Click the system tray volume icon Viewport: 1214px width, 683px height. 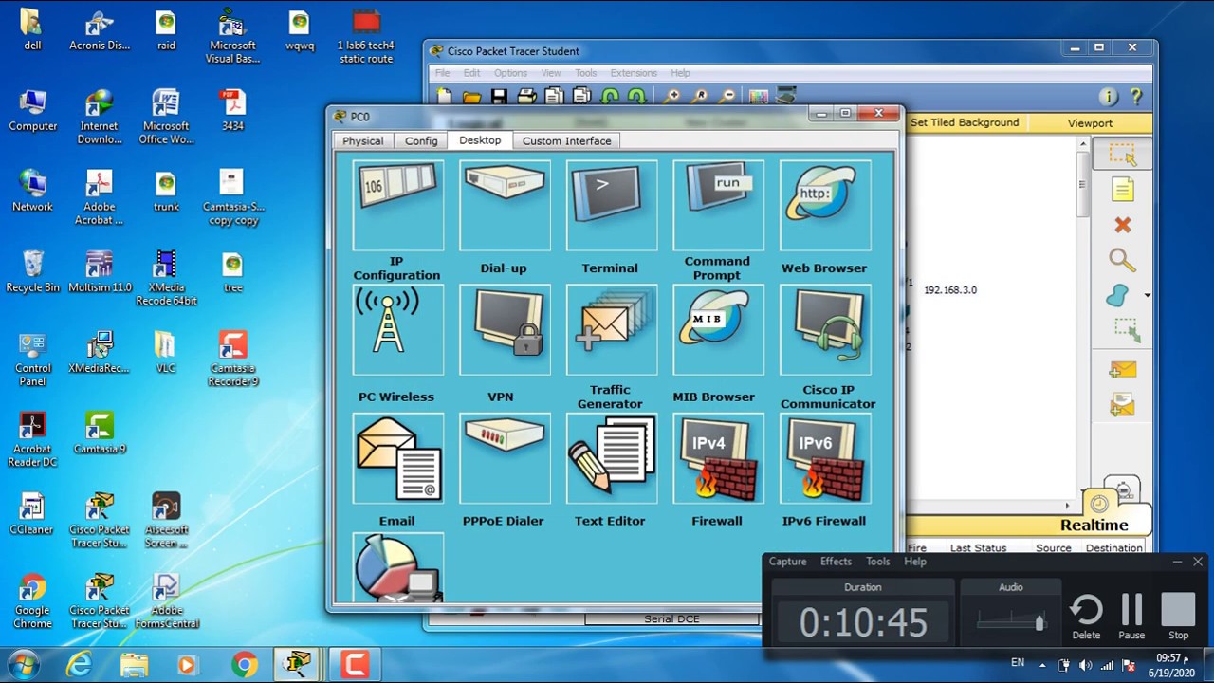coord(1084,665)
